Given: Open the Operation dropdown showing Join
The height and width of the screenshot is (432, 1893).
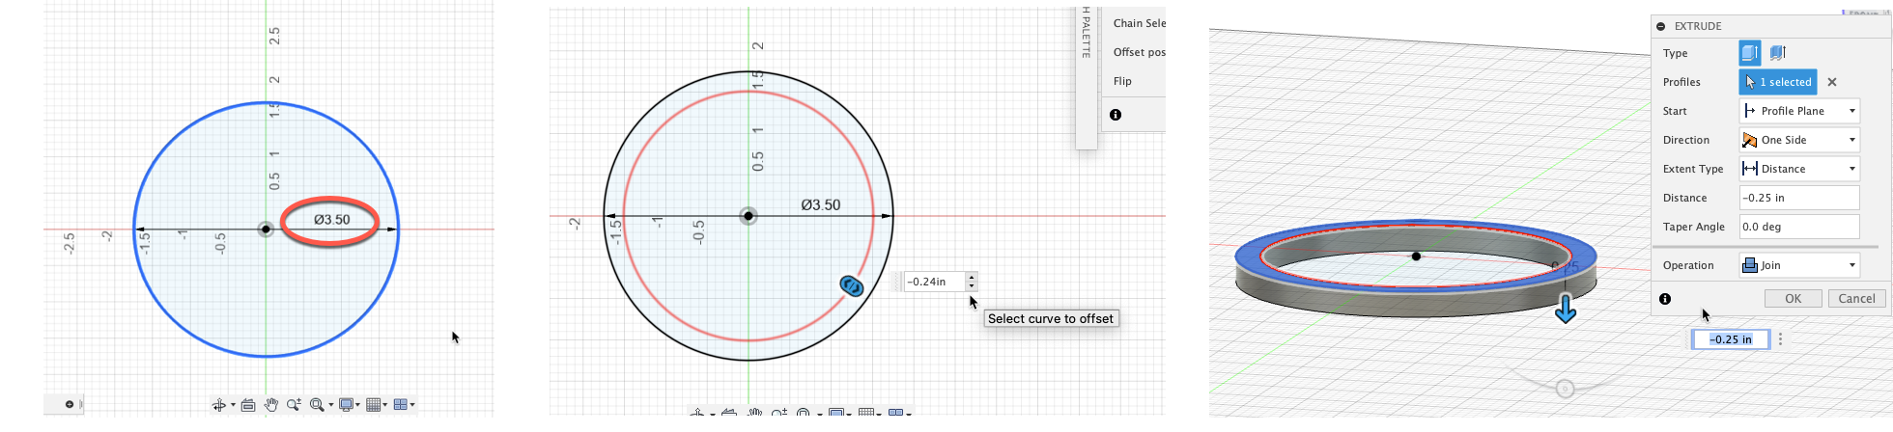Looking at the screenshot, I should [1798, 265].
